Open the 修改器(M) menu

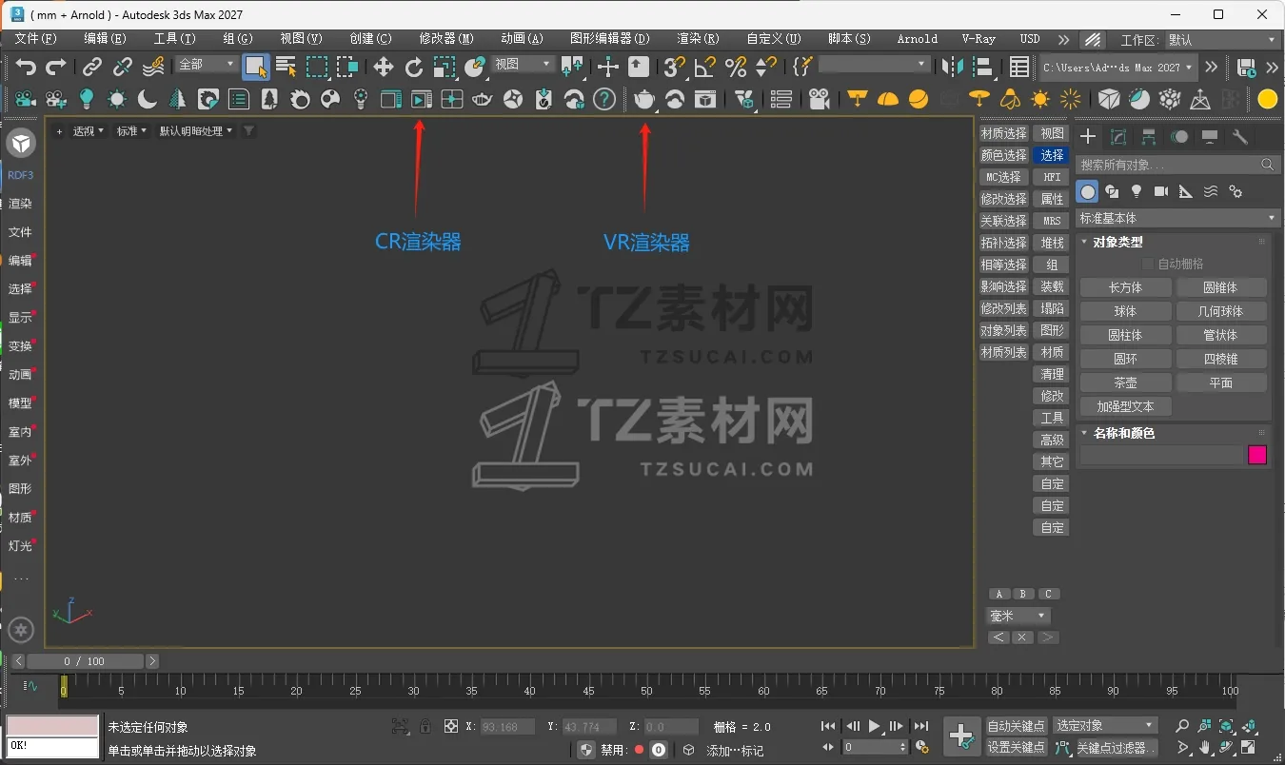tap(446, 39)
